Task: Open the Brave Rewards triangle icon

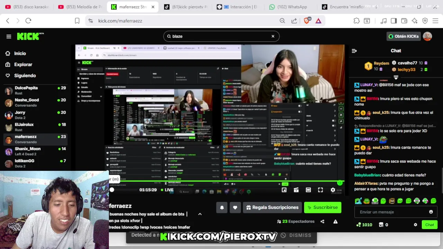Action: tap(318, 21)
